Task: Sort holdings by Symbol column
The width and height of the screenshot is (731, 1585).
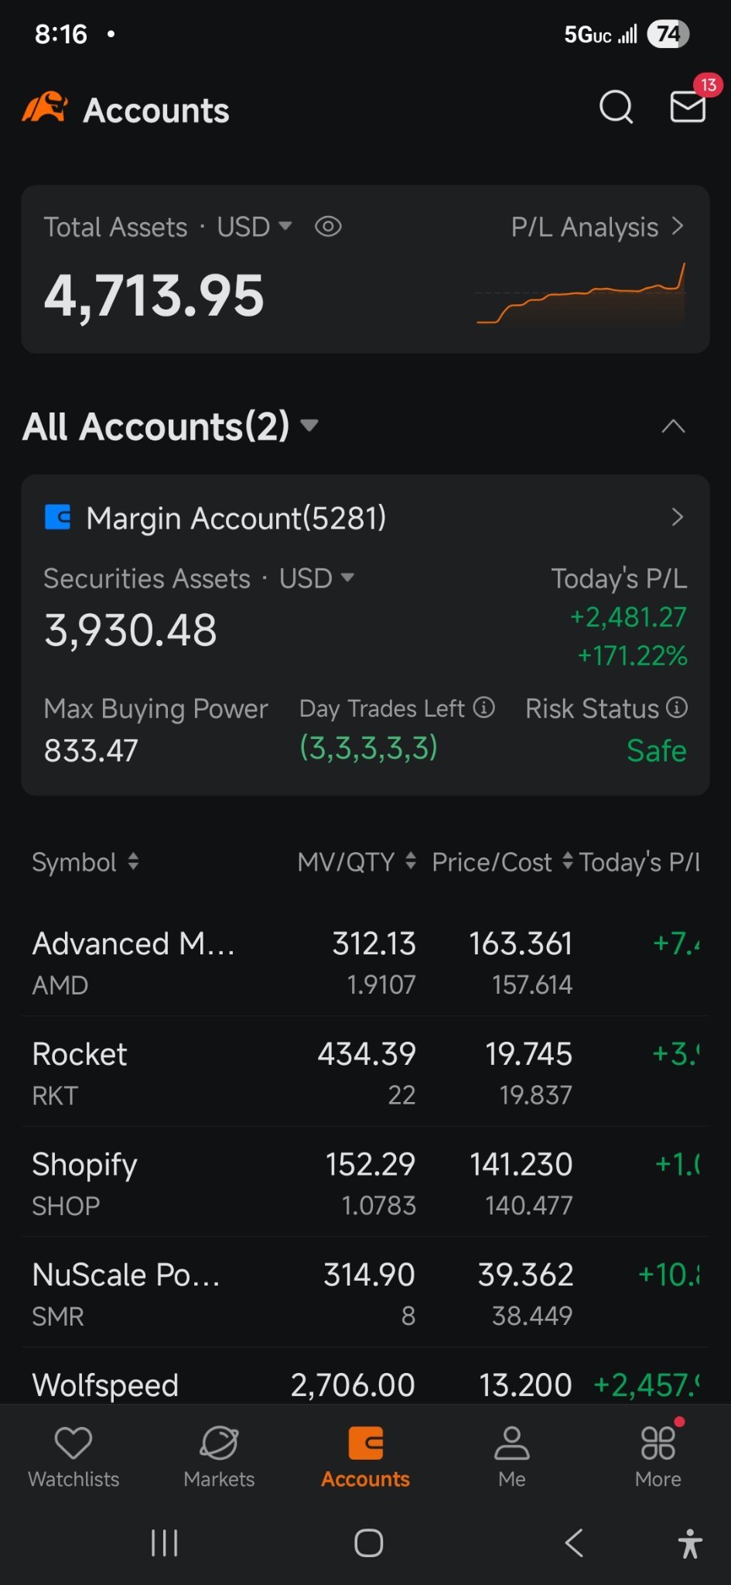Action: point(85,861)
